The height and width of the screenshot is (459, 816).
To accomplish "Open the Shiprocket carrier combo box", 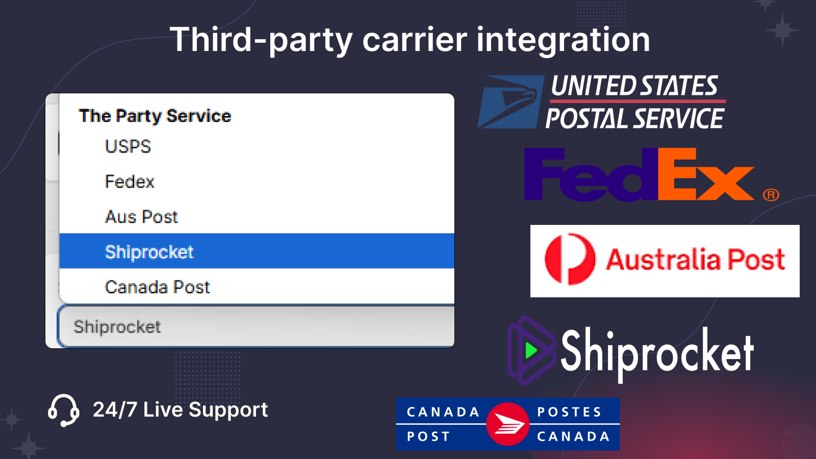I will click(x=256, y=326).
